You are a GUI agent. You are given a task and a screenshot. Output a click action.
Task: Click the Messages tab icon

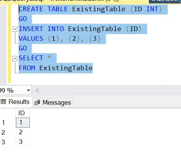click(37, 102)
